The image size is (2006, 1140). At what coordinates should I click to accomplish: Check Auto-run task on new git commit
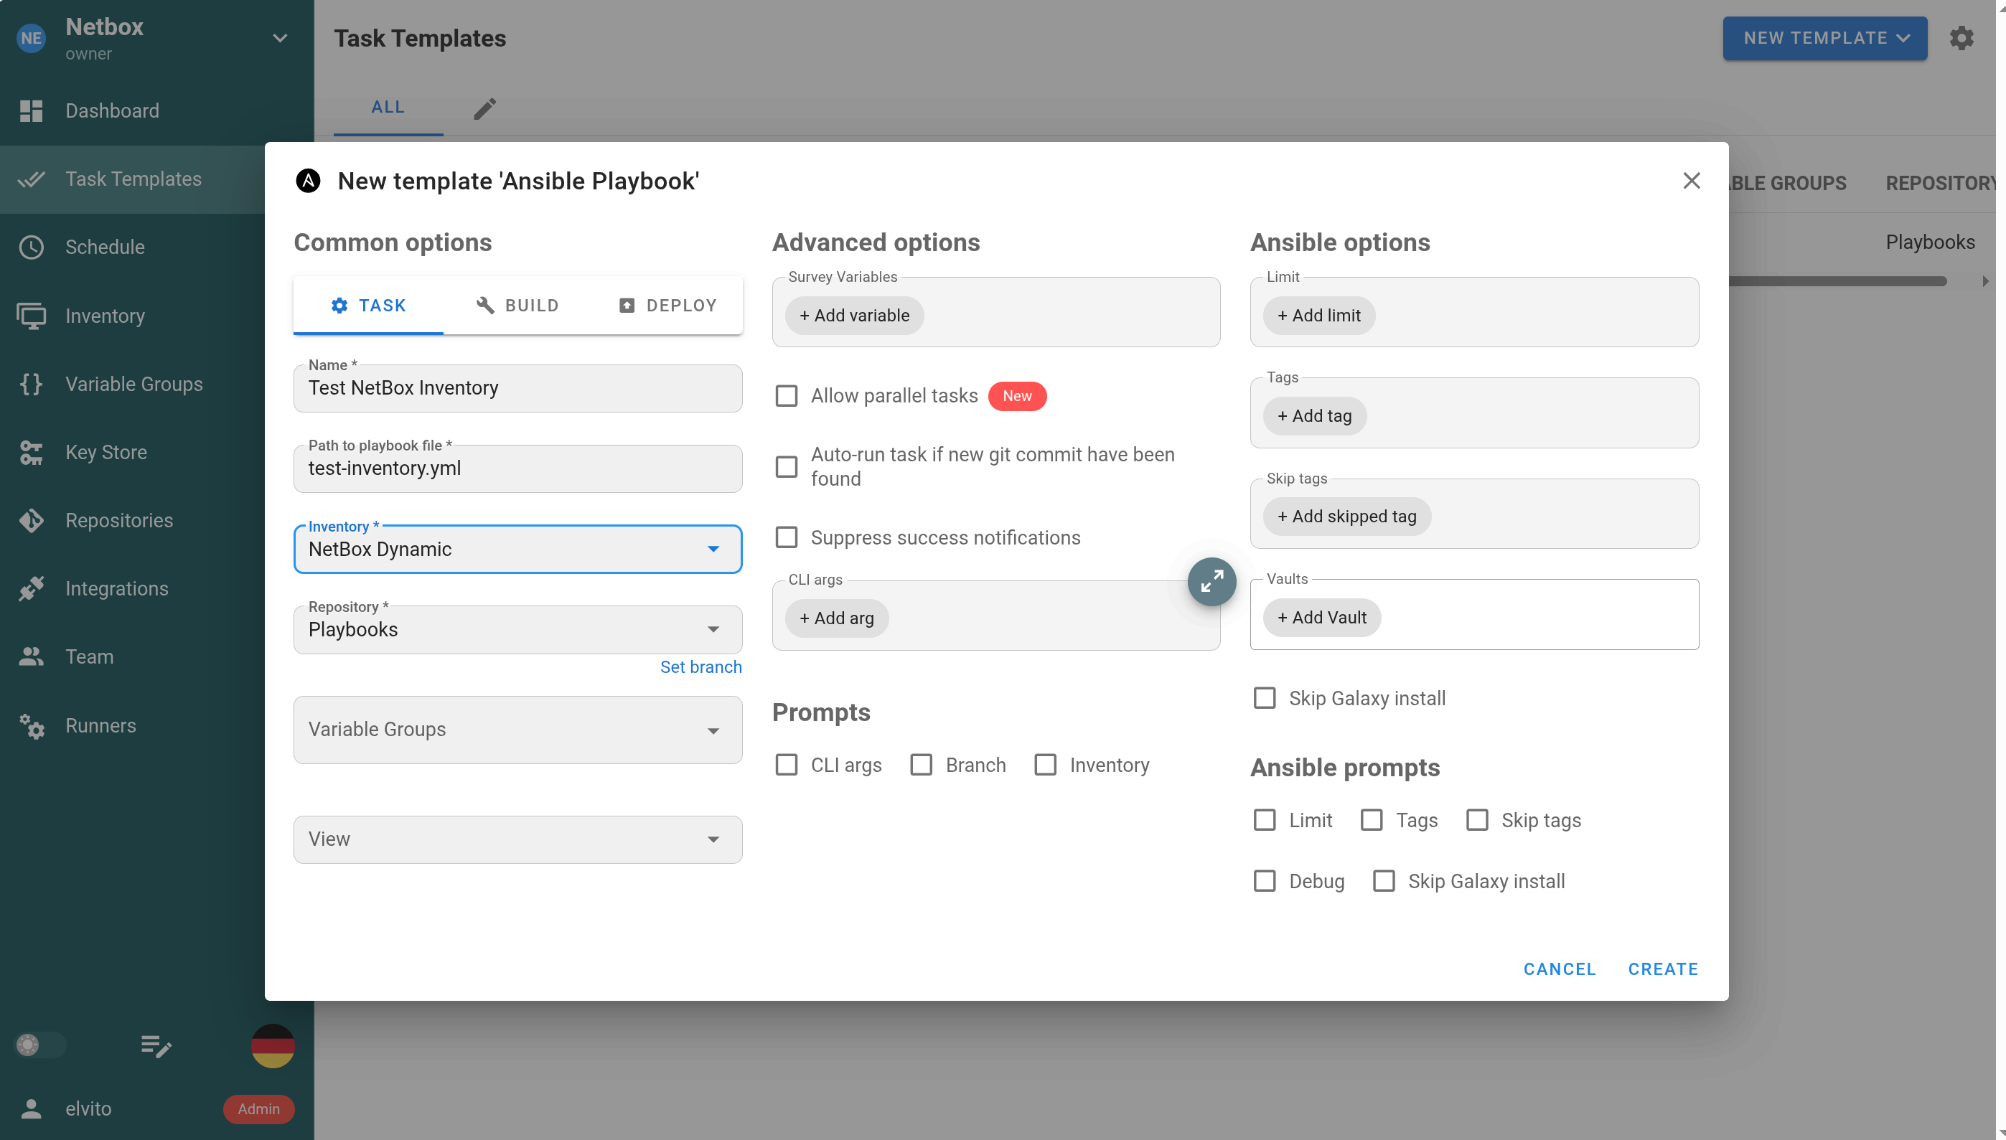[x=787, y=466]
